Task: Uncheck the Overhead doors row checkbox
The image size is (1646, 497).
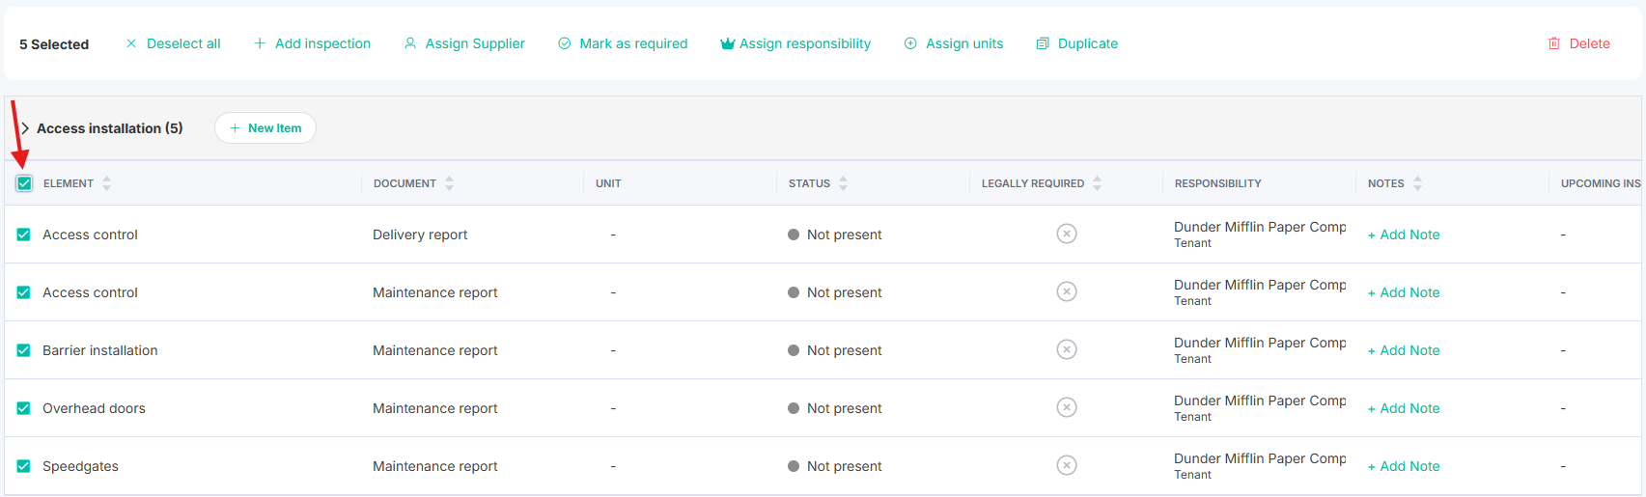Action: [23, 408]
